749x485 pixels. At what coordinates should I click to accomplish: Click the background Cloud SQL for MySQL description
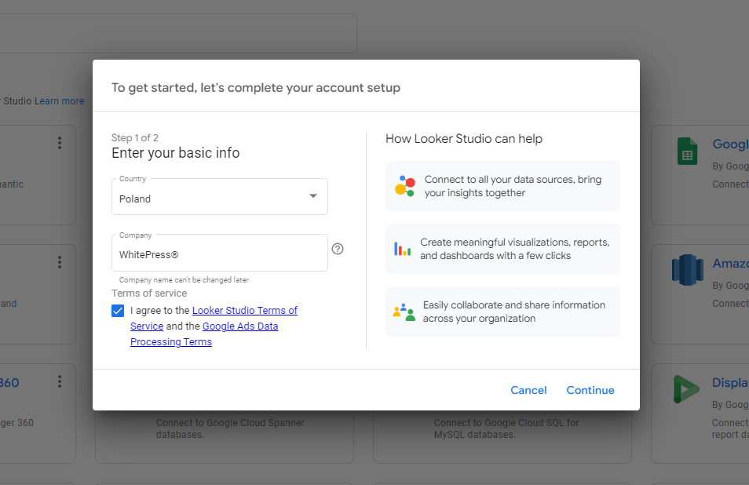(506, 428)
